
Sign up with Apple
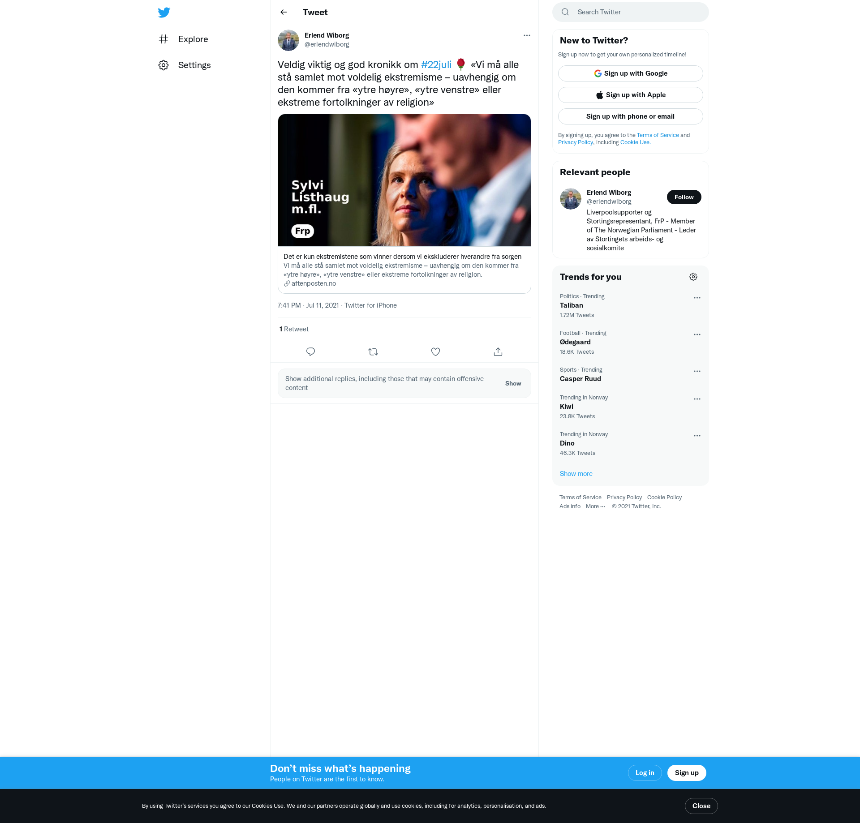631,95
